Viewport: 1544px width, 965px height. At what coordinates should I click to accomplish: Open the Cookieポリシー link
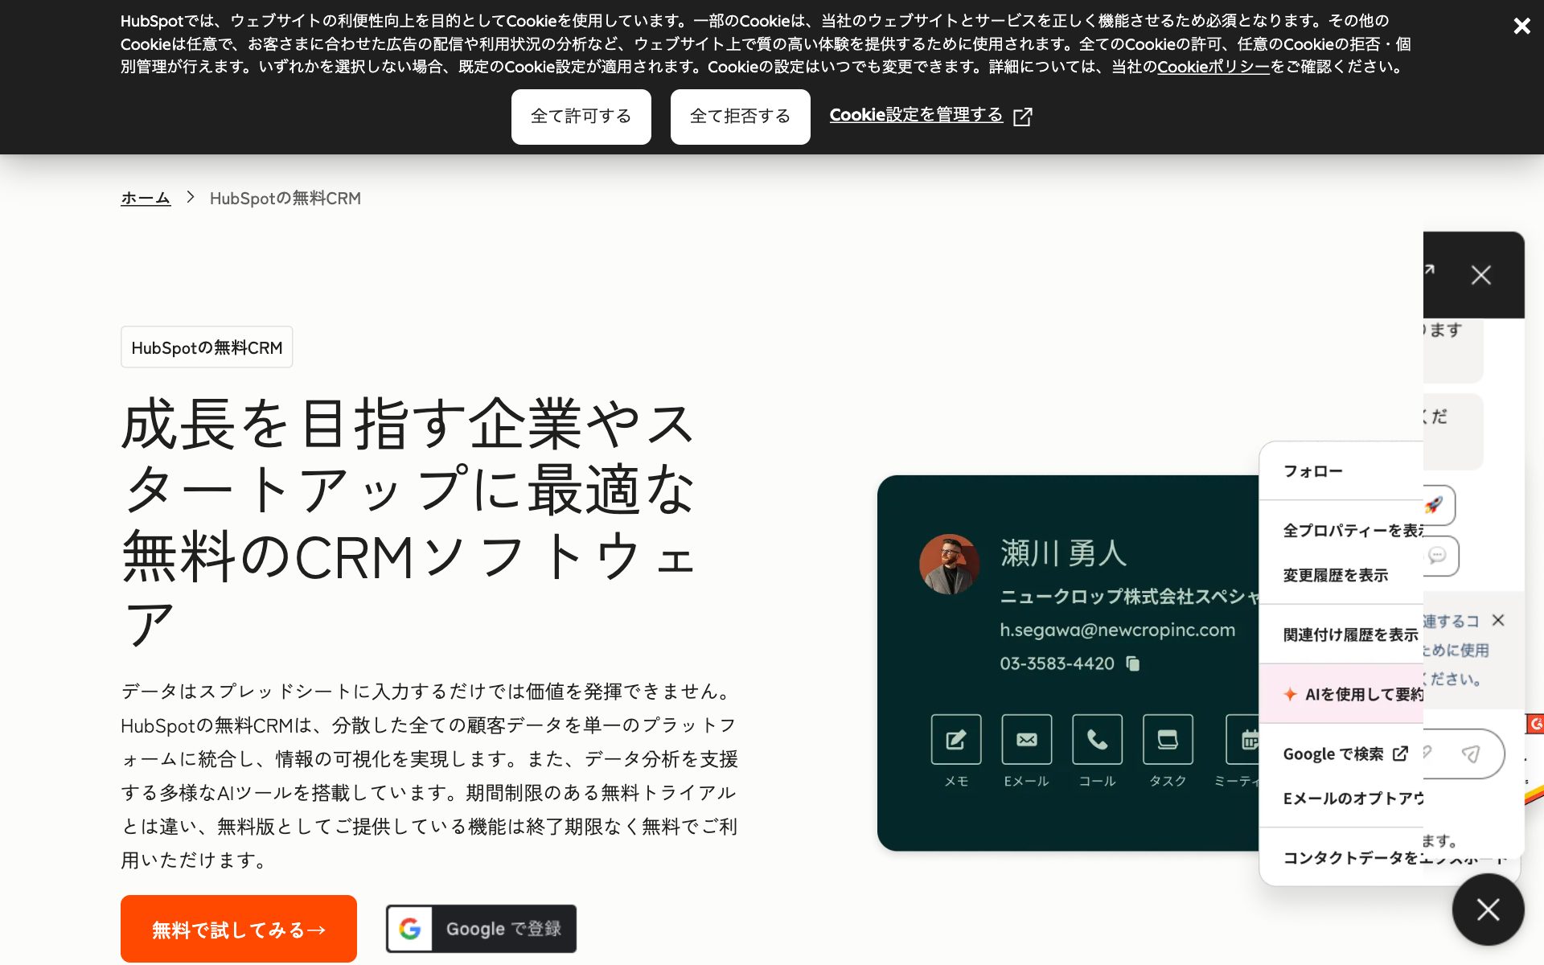click(1213, 67)
